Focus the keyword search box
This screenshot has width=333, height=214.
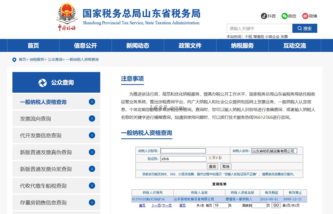point(259,28)
